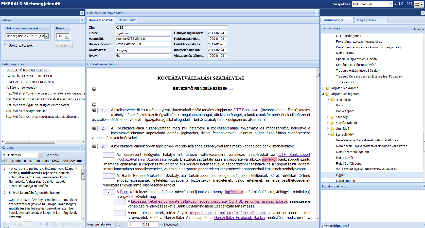This screenshot has width=425, height=228.
Task: Open the Hitelintézet folder icon
Action: click(332, 100)
